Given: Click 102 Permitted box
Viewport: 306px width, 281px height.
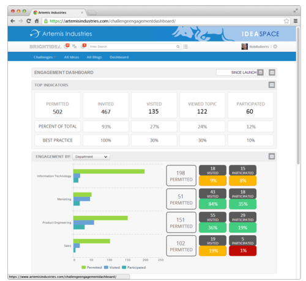Looking at the screenshot, I should pos(181,246).
